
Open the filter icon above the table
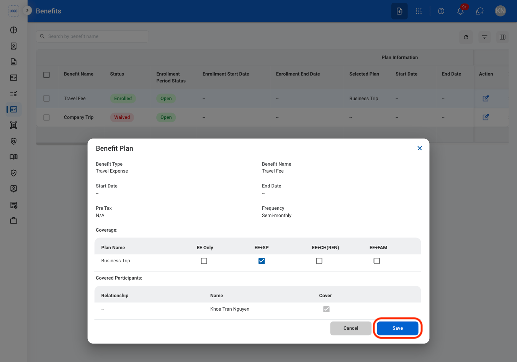coord(484,37)
